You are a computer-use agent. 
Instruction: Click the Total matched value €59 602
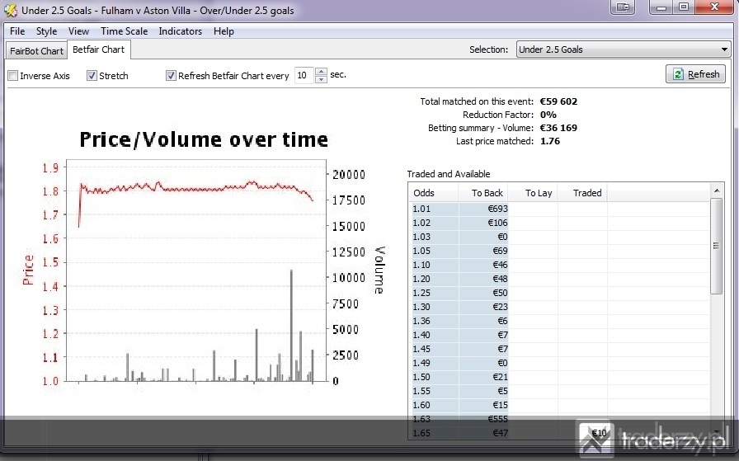point(558,101)
